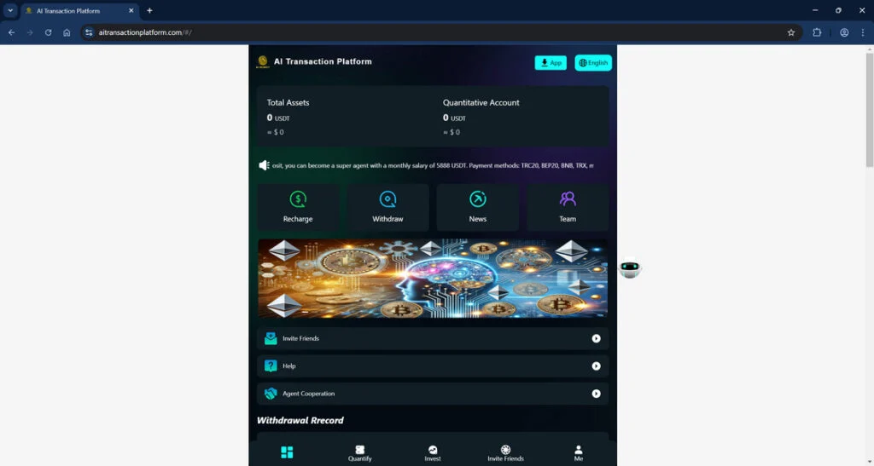The width and height of the screenshot is (874, 466).
Task: Click the announcement speaker icon
Action: 264,165
